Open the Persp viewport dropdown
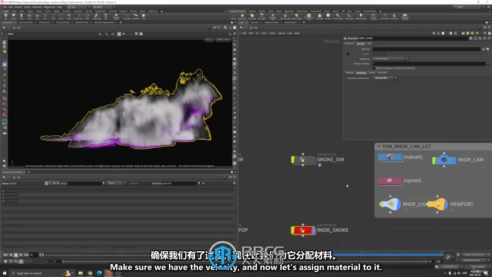The image size is (492, 277). (x=209, y=40)
